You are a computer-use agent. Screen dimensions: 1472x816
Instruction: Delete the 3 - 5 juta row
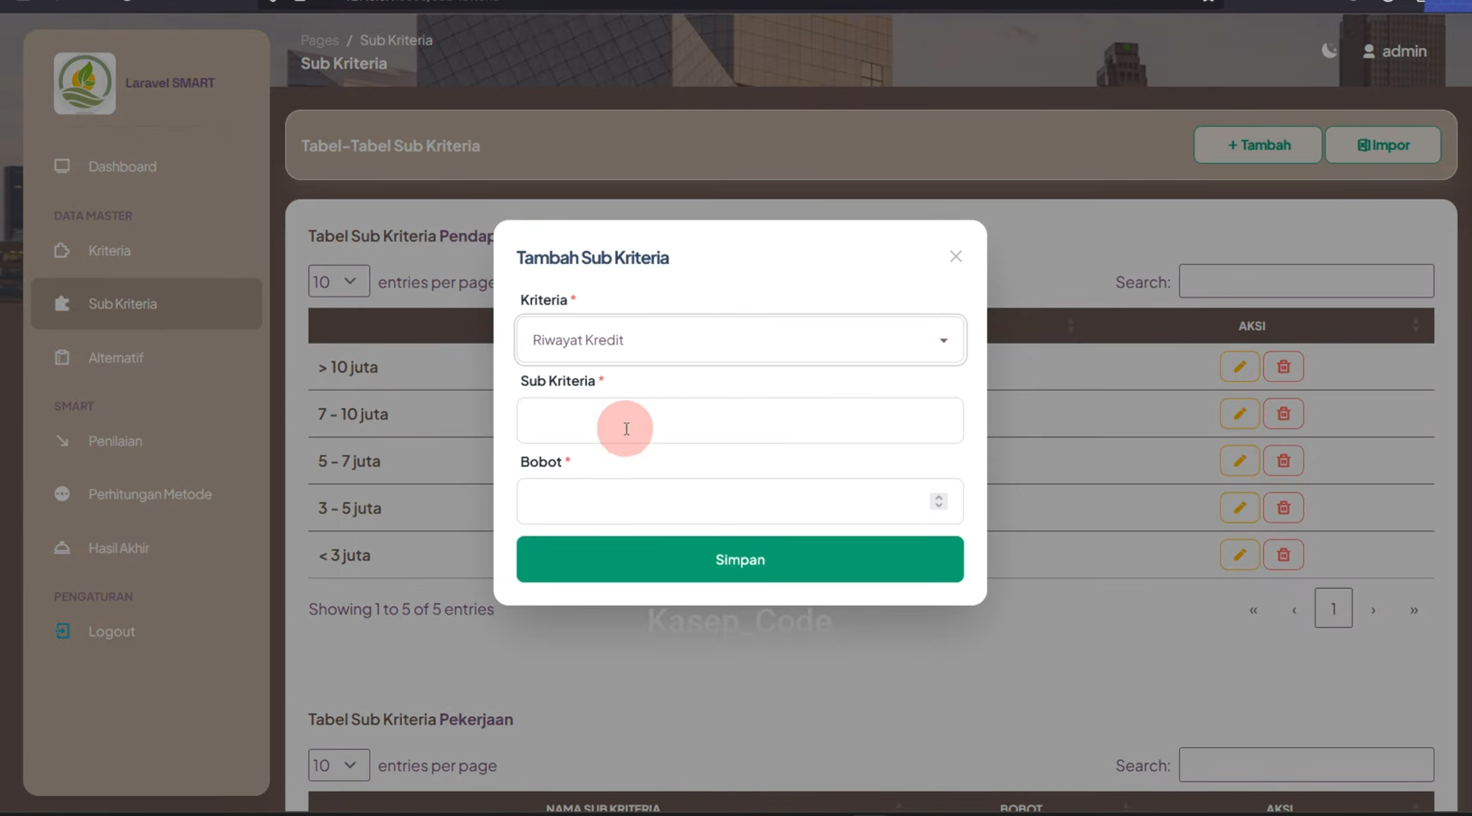coord(1283,508)
